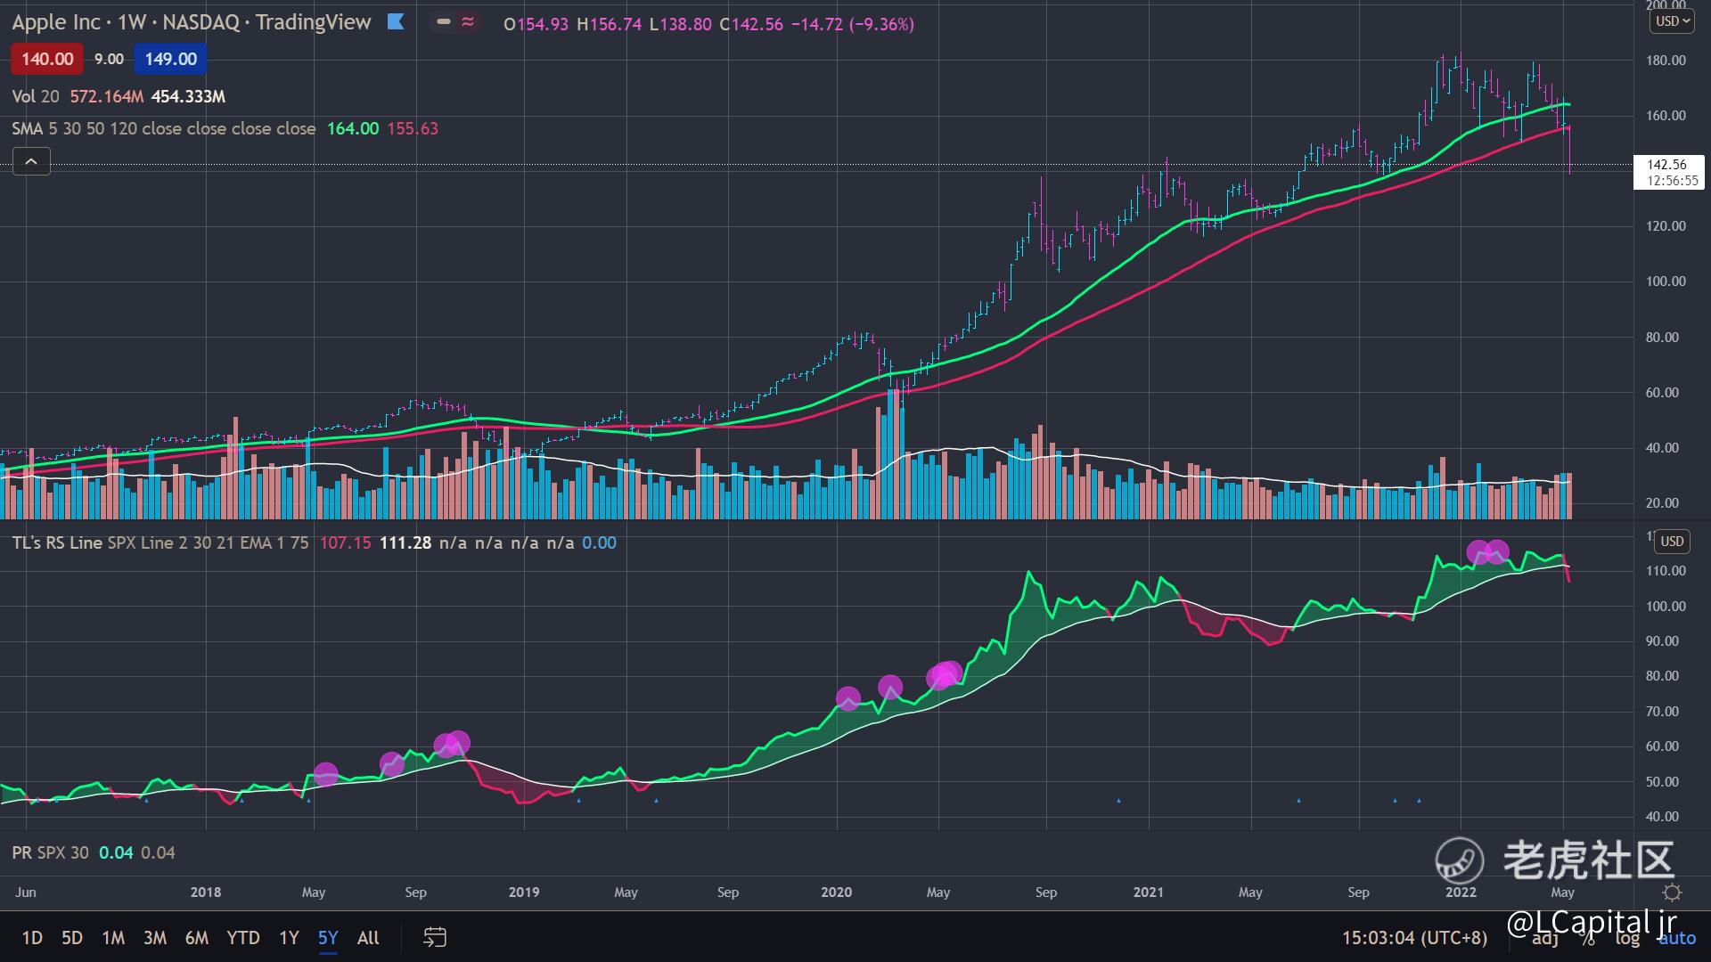Click the SMA indicator legend label
Screen dimensions: 1711x962
click(x=27, y=128)
